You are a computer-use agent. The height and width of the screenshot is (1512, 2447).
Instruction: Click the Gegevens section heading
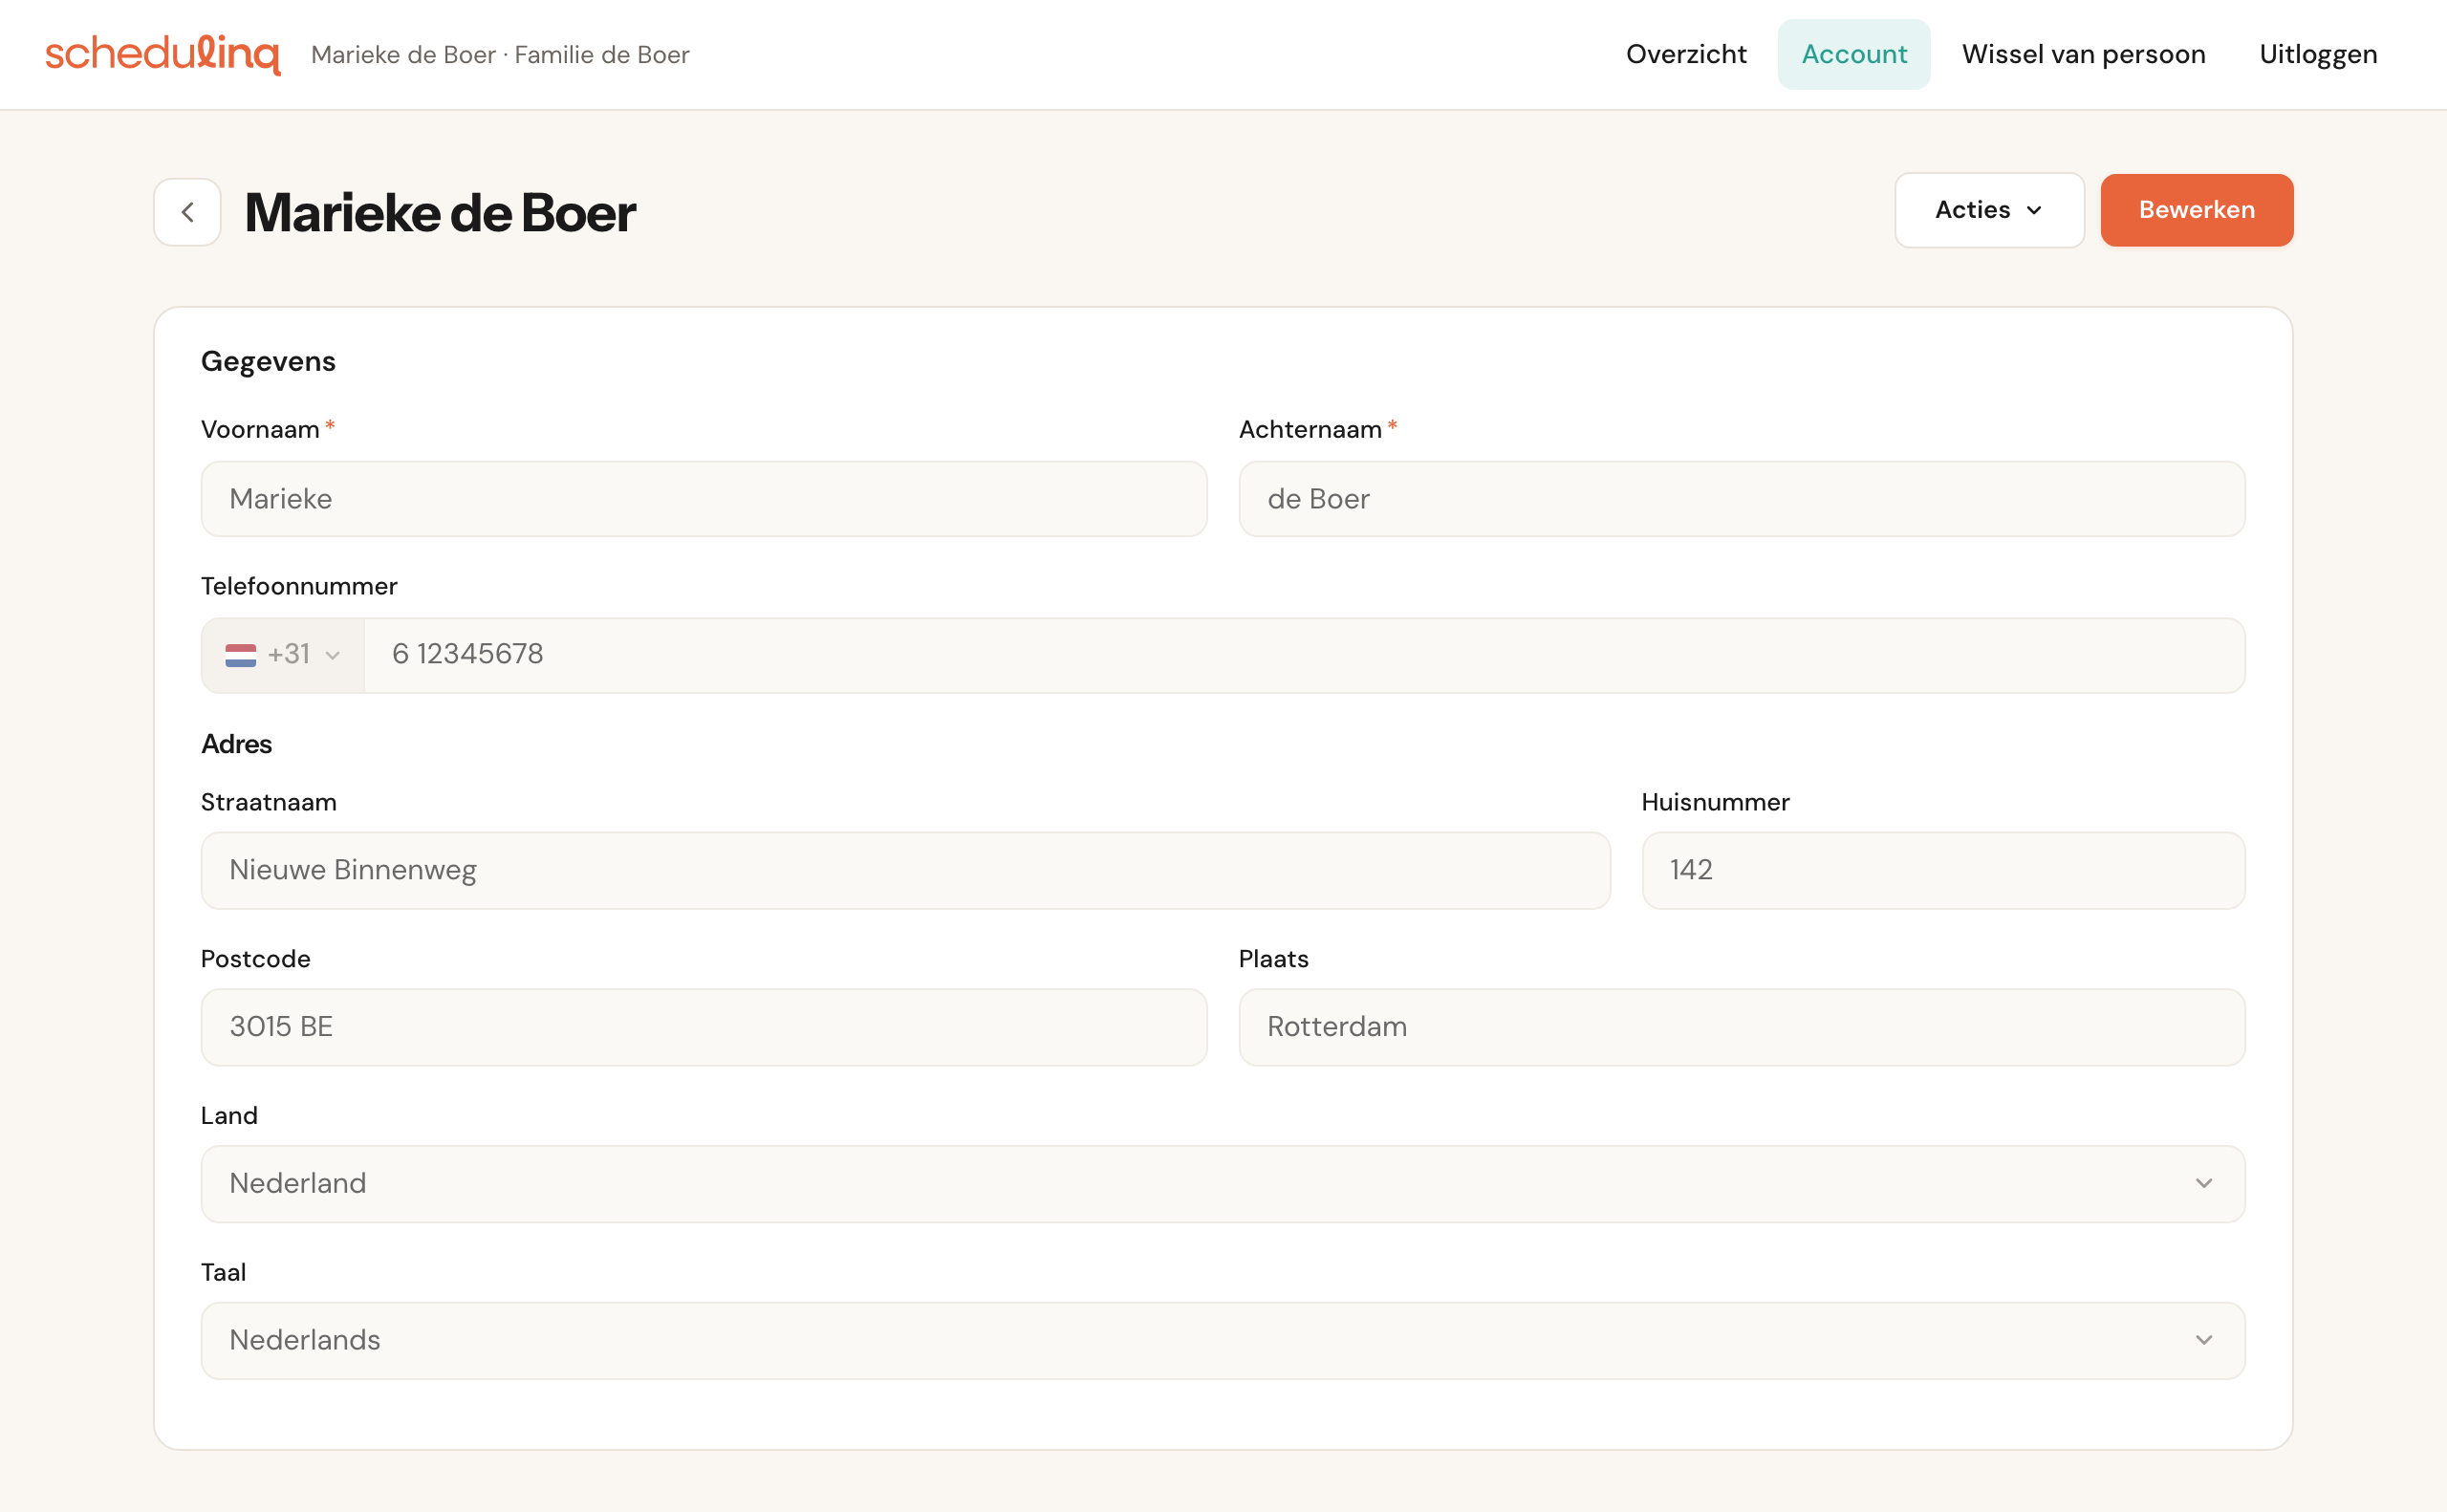268,361
